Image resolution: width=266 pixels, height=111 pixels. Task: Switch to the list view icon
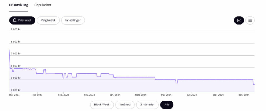point(250,20)
